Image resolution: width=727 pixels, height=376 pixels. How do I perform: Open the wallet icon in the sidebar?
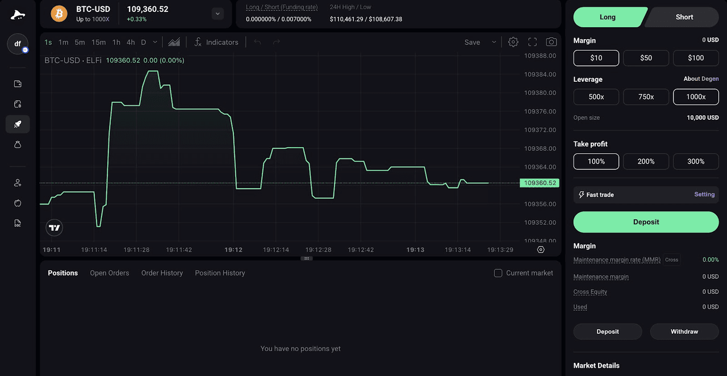18,83
